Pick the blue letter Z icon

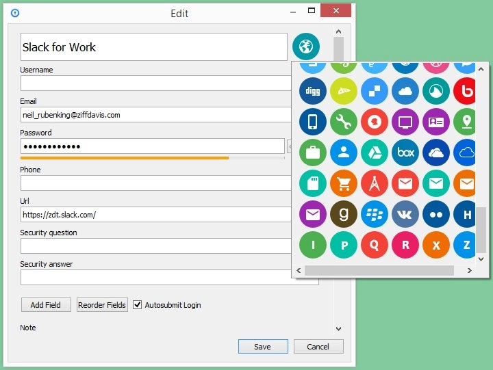coord(464,245)
